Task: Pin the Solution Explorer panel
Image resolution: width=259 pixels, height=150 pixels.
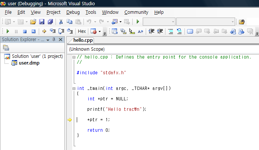Action: (54, 40)
